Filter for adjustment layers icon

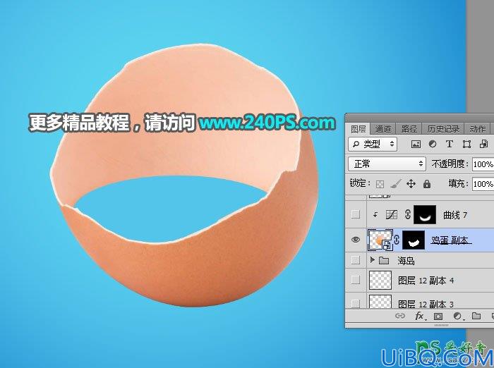pos(433,145)
